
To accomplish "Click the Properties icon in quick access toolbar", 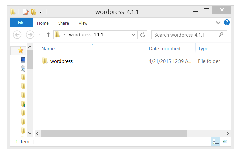I will pyautogui.click(x=25, y=12).
